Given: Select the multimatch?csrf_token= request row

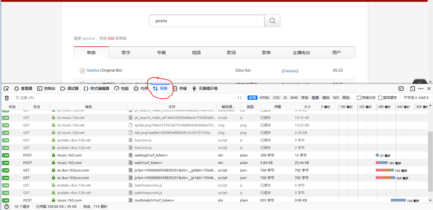Looking at the screenshot, I should tap(214, 200).
